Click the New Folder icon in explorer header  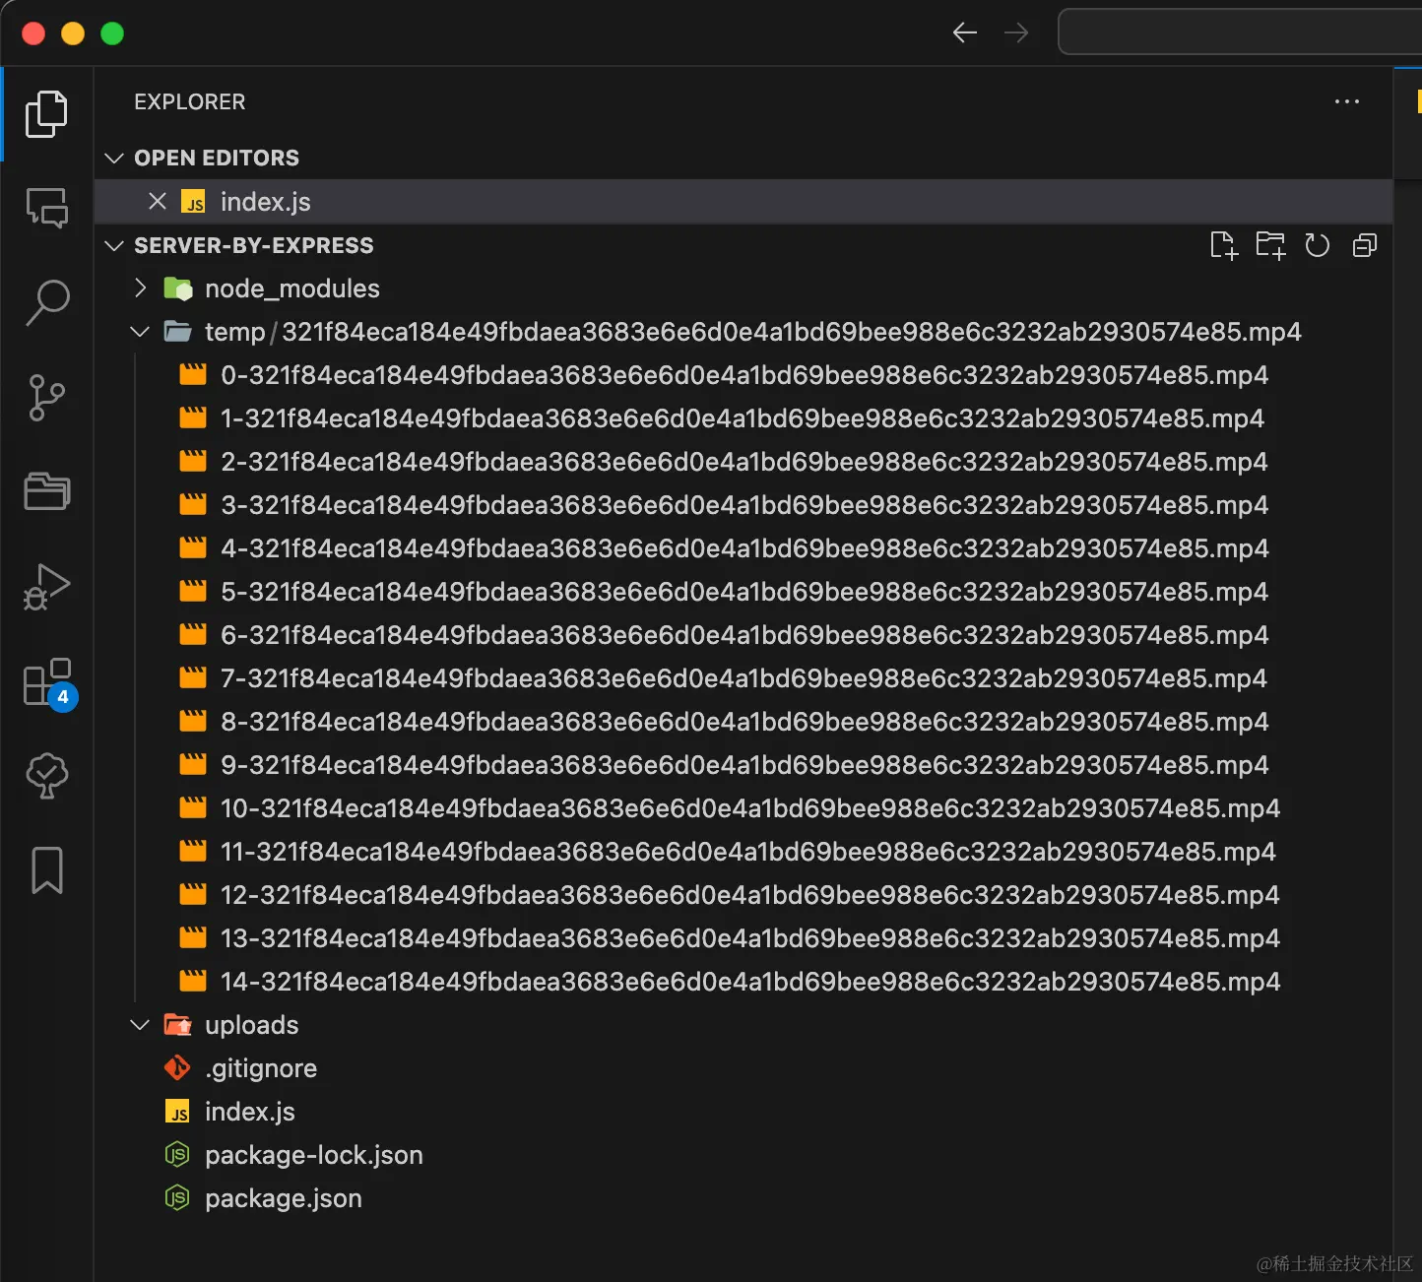(x=1270, y=245)
